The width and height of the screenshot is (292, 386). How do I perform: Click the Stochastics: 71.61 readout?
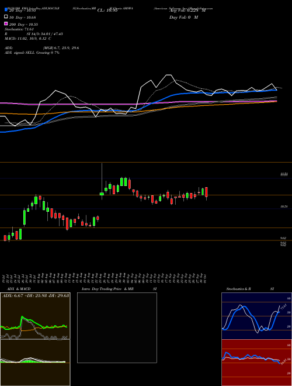[19, 29]
